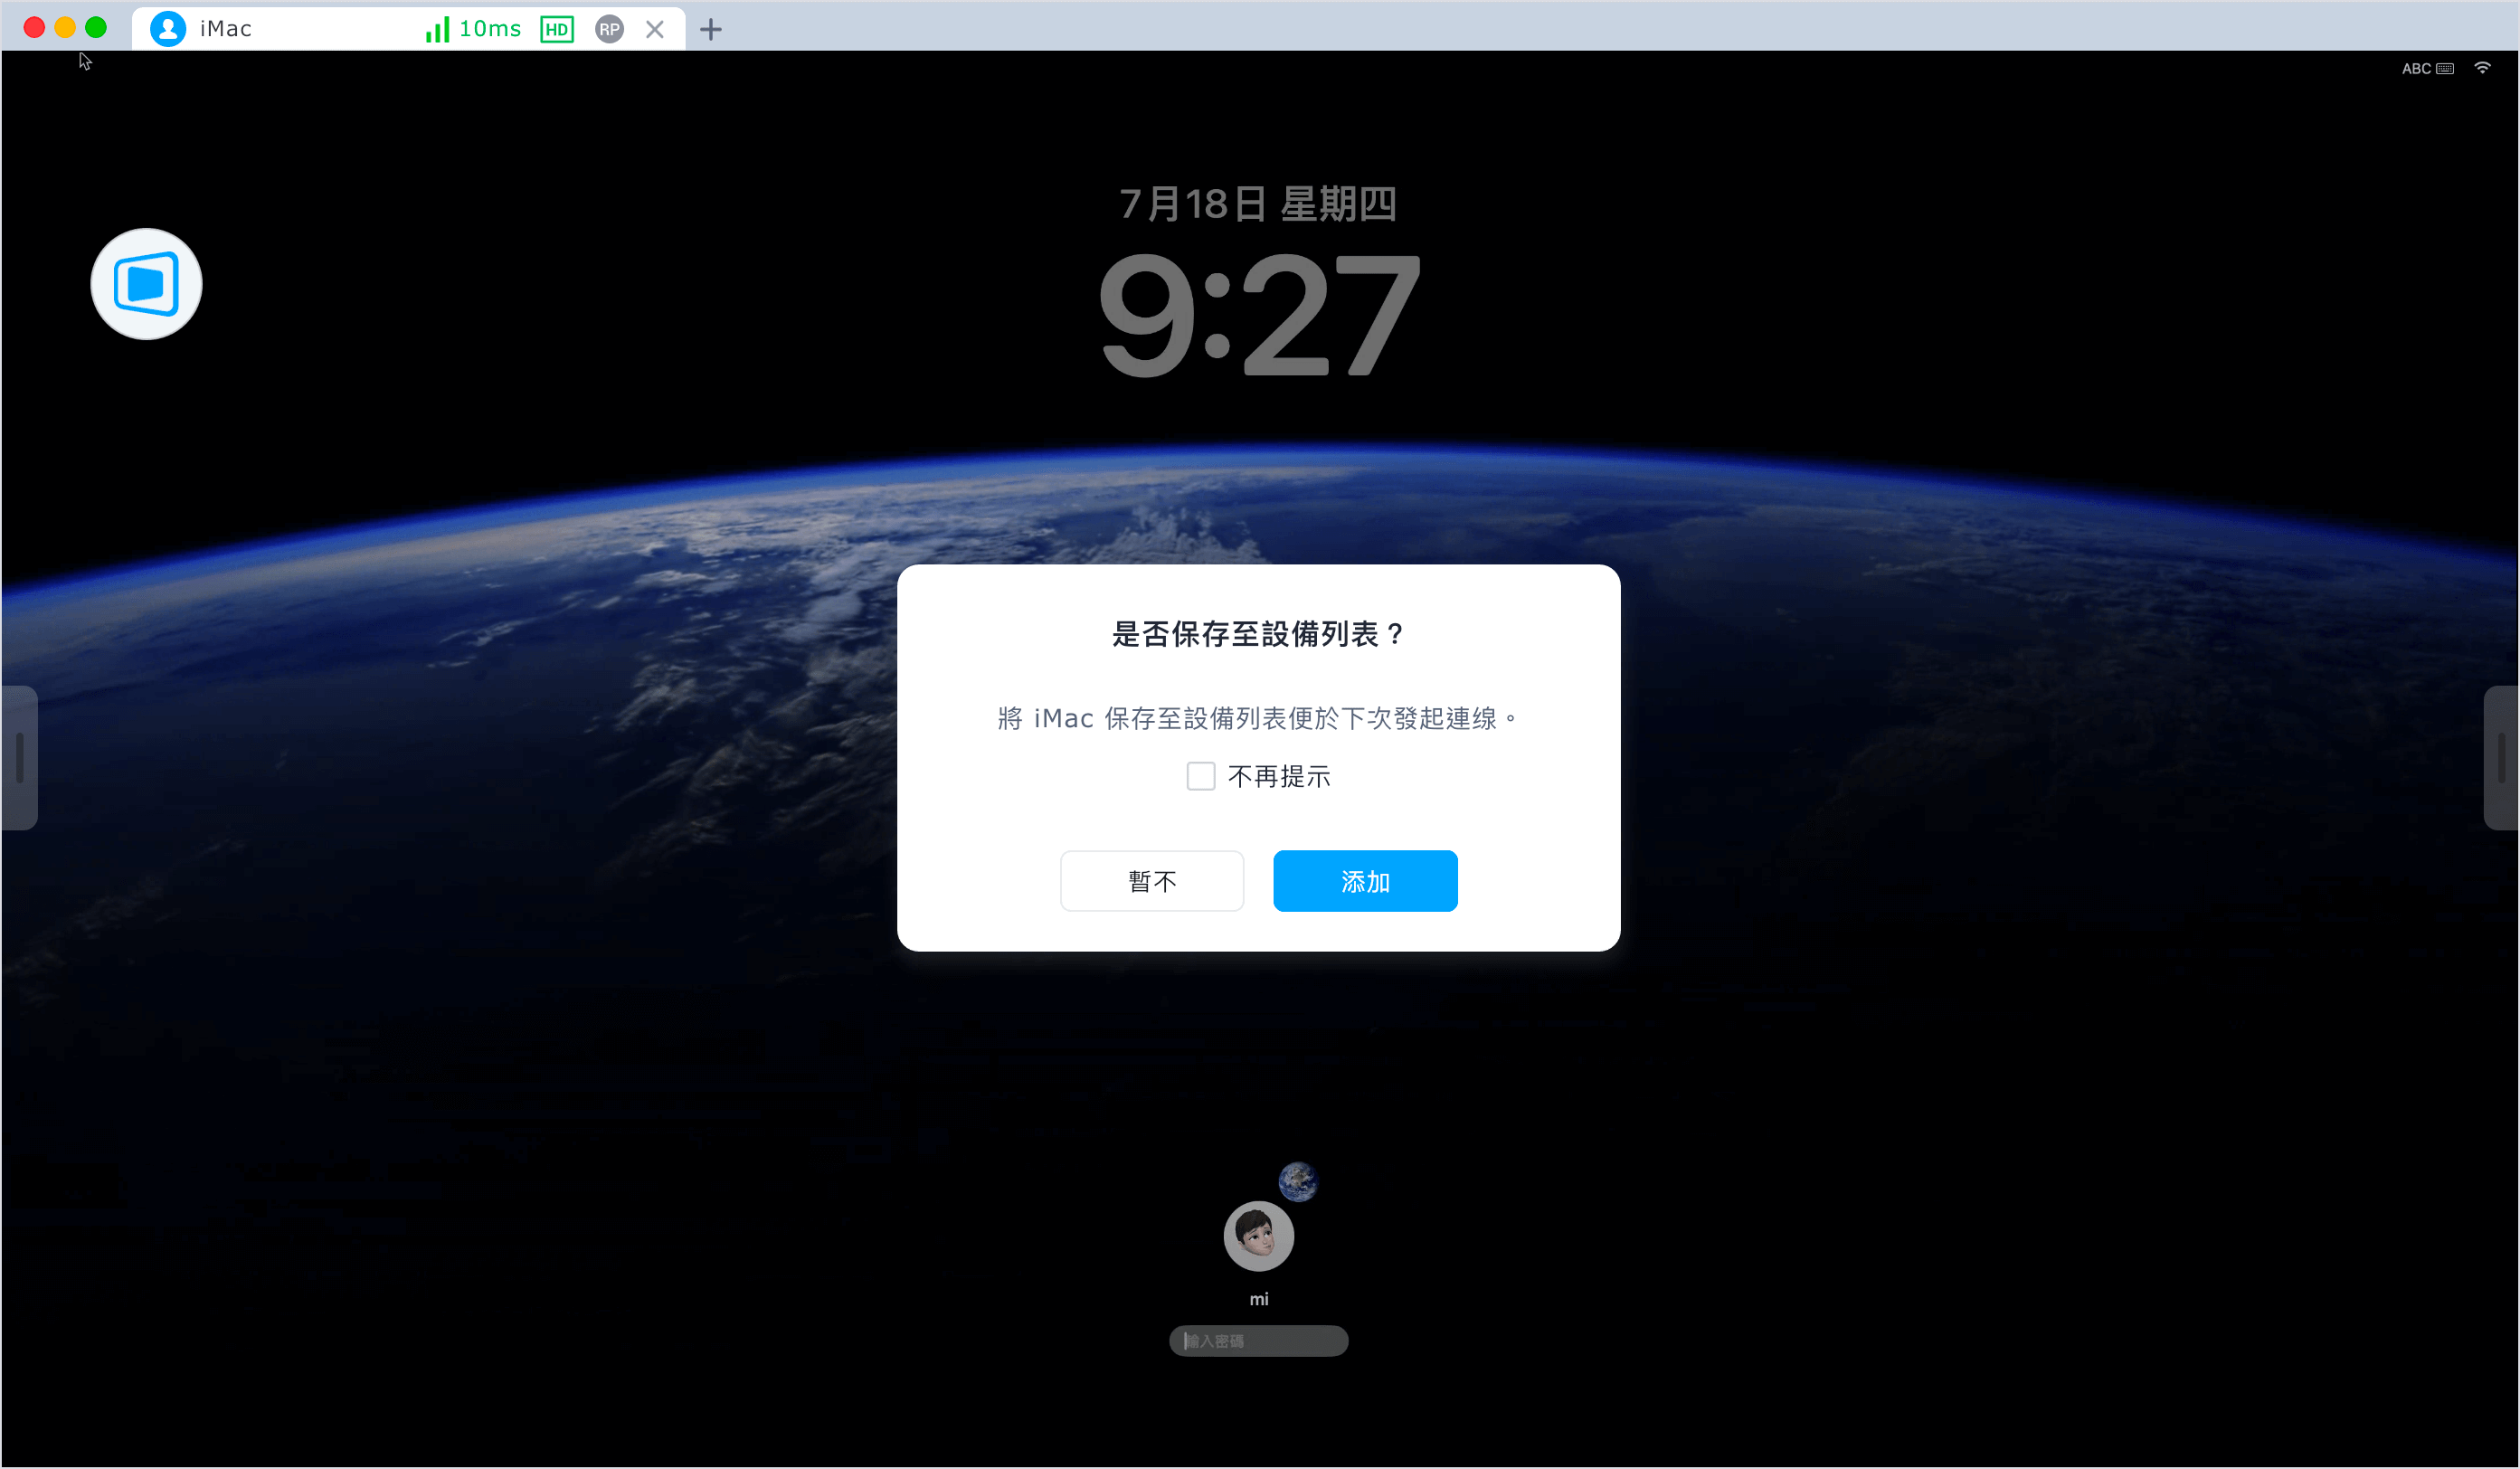Close the iMac session tab

[655, 29]
